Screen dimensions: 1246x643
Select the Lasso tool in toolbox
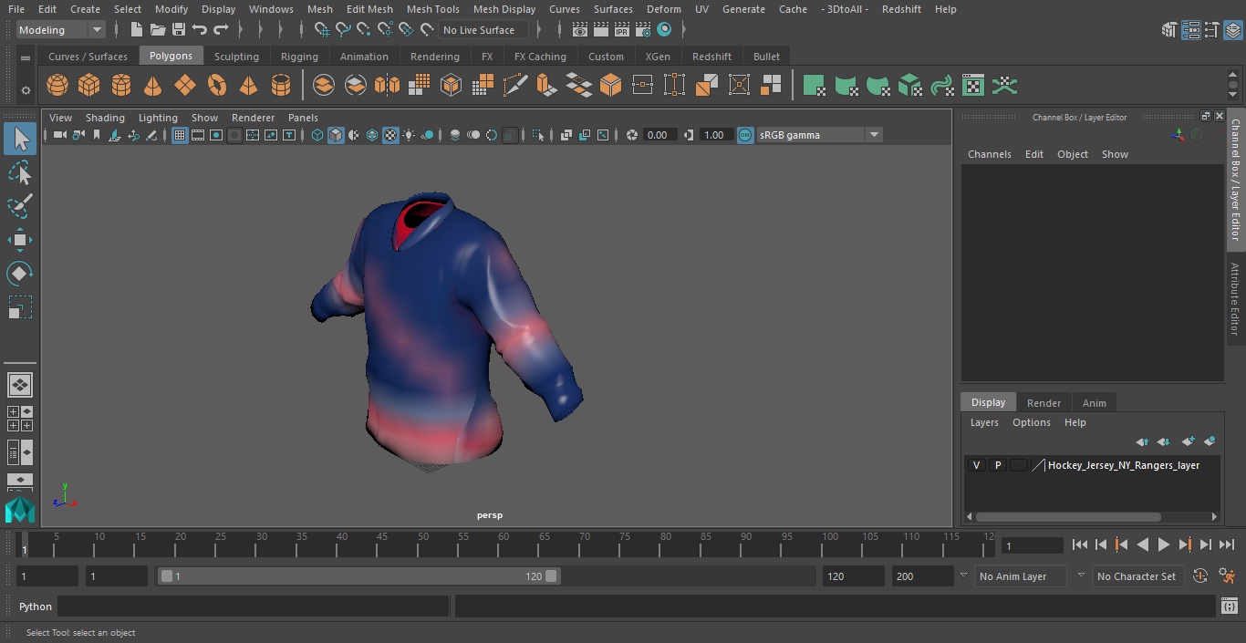(x=20, y=172)
